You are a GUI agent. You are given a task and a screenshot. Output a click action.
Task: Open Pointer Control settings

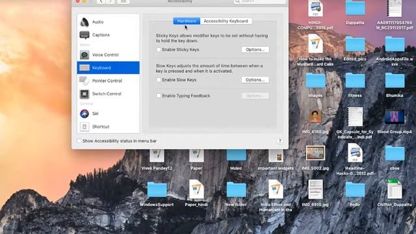click(108, 81)
